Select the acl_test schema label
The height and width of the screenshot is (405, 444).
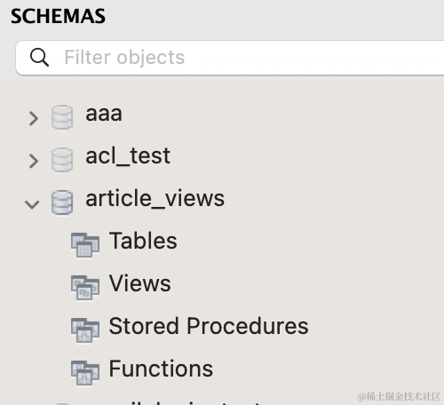[x=128, y=156]
